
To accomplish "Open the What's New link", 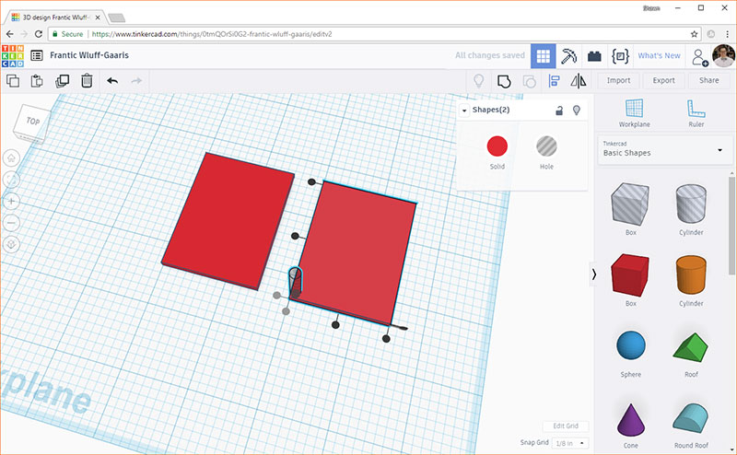I will (x=659, y=55).
